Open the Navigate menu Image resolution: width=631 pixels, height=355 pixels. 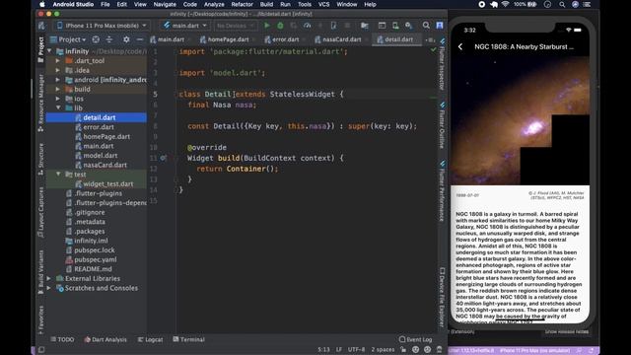(x=165, y=4)
